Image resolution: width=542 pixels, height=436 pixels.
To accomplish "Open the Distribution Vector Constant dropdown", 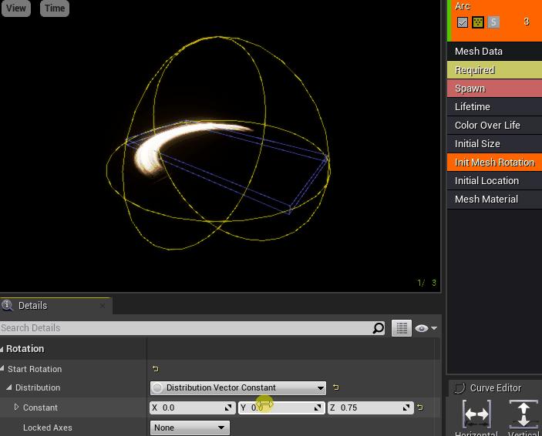I will point(239,388).
